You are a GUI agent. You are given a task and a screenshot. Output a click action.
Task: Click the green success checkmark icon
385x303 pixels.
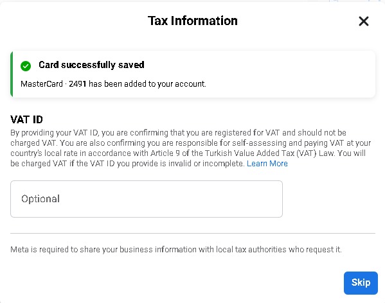26,66
